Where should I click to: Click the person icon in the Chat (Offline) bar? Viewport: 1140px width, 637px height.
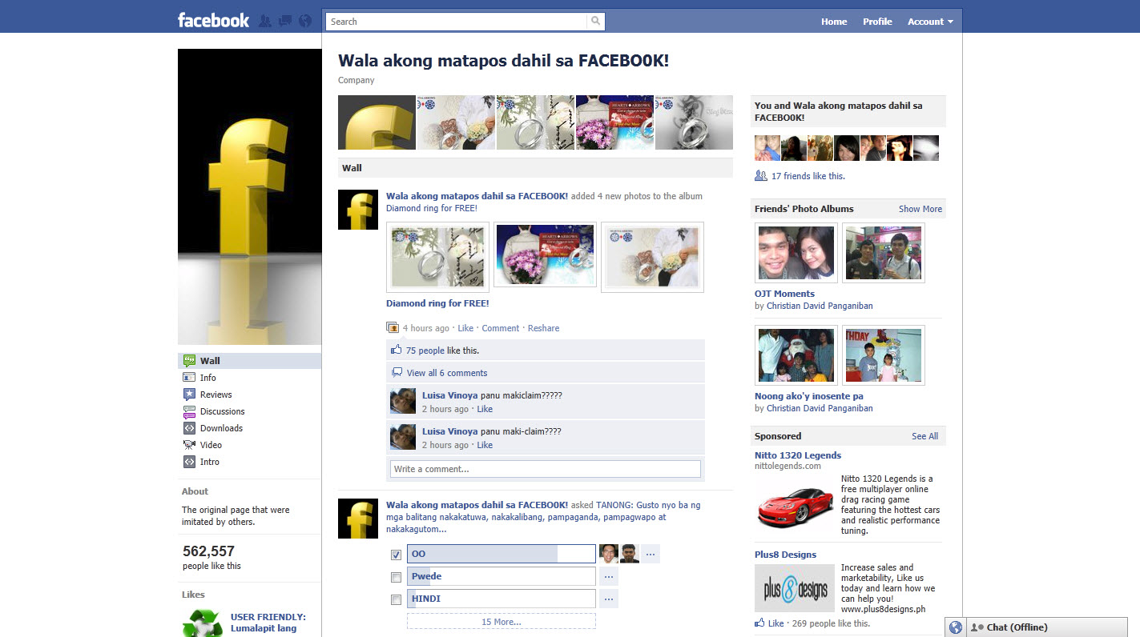977,627
